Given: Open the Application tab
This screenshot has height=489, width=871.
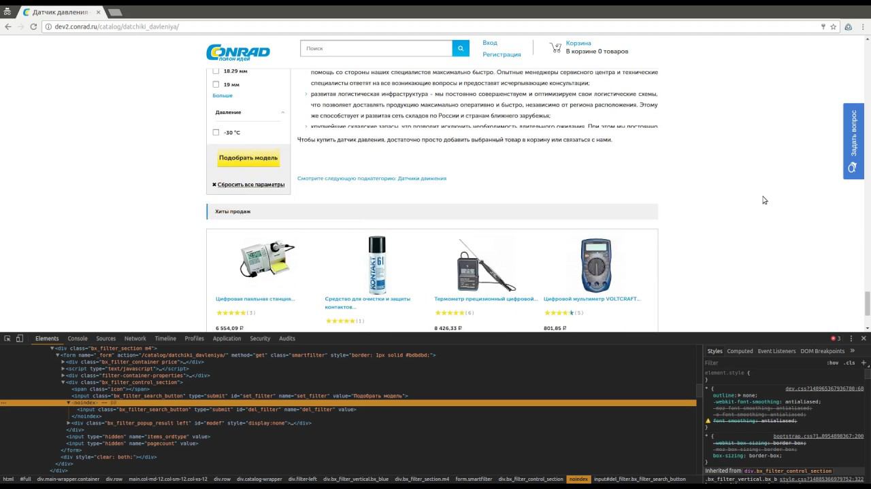Looking at the screenshot, I should click(227, 338).
